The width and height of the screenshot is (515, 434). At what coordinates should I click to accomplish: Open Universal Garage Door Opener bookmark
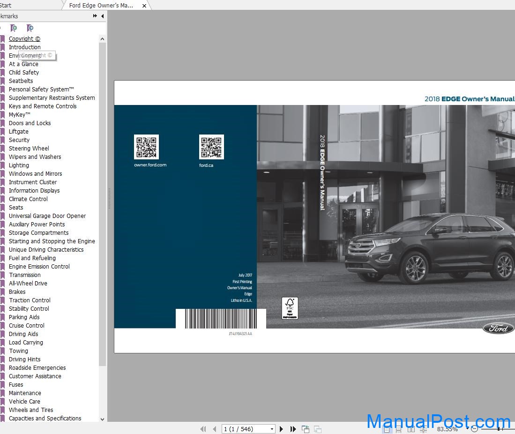(x=47, y=216)
